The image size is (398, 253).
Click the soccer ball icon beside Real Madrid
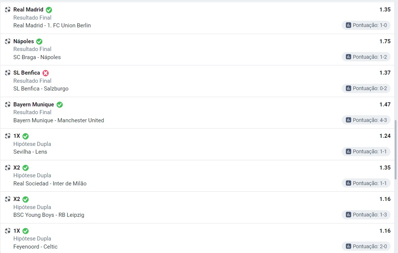coord(8,10)
